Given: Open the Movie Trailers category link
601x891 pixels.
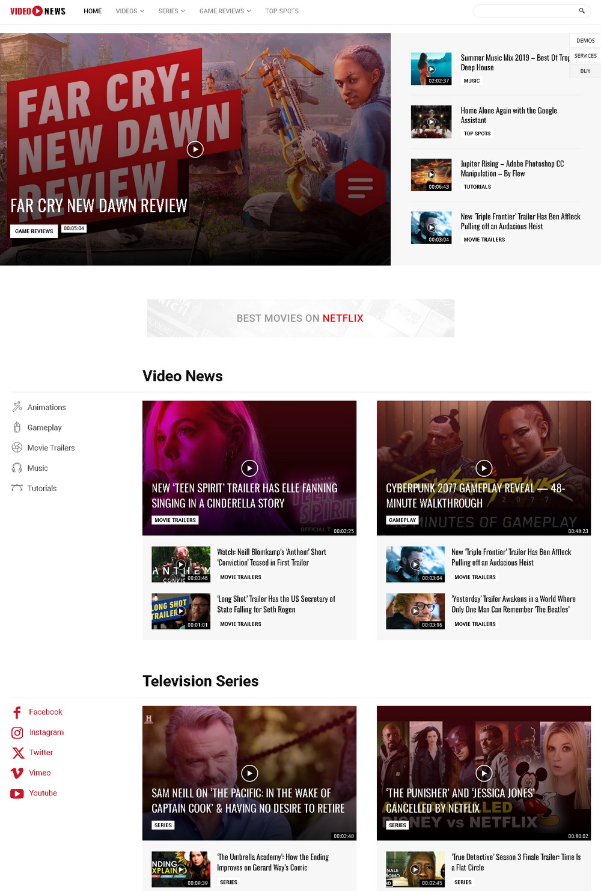Looking at the screenshot, I should coord(51,448).
